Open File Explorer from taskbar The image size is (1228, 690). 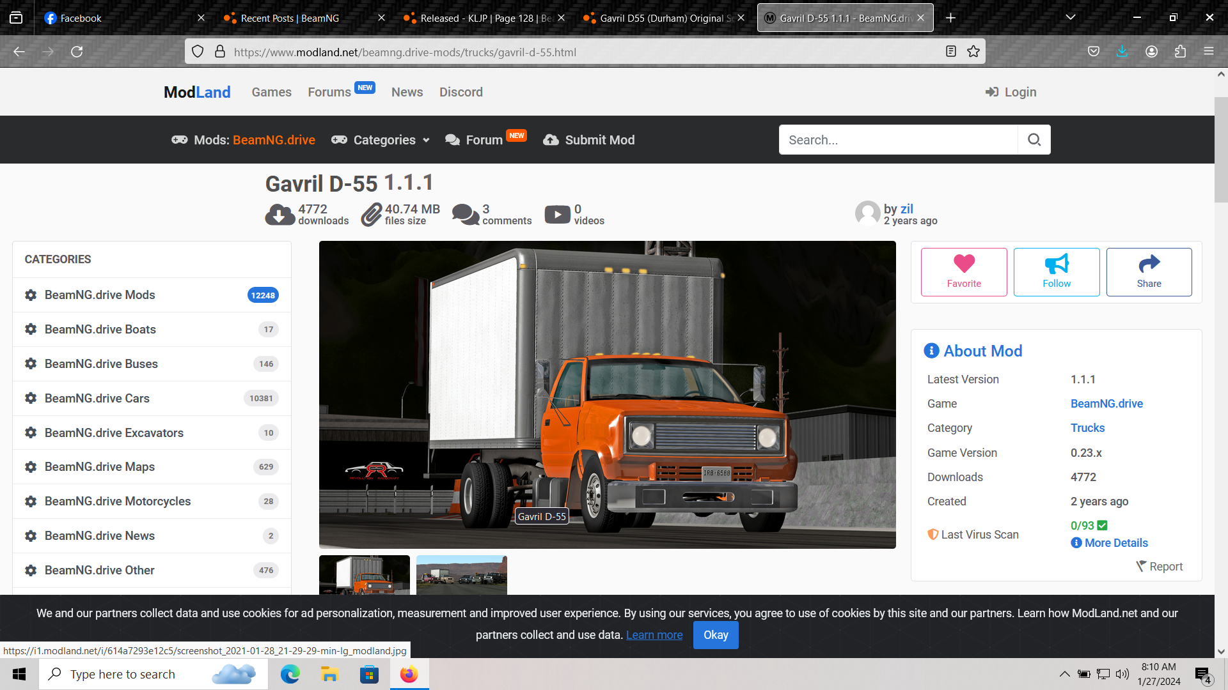(329, 674)
